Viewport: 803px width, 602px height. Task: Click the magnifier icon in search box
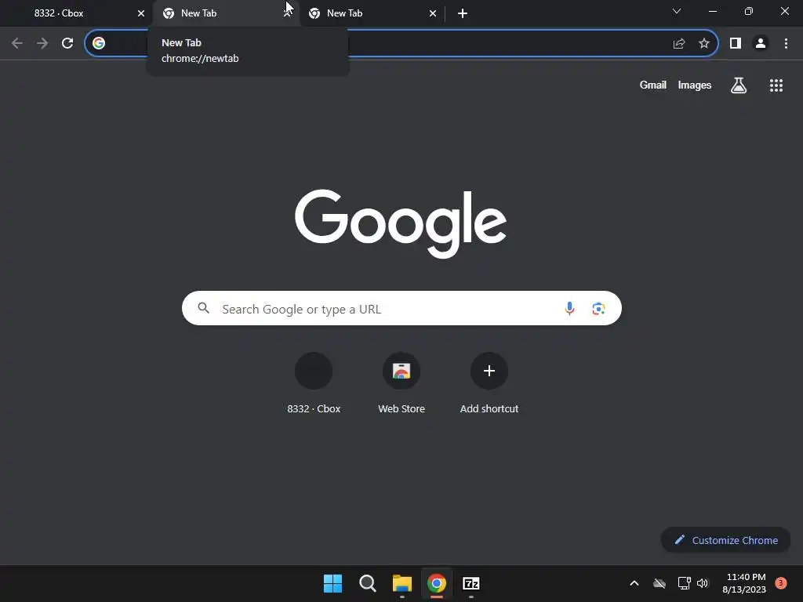tap(204, 307)
